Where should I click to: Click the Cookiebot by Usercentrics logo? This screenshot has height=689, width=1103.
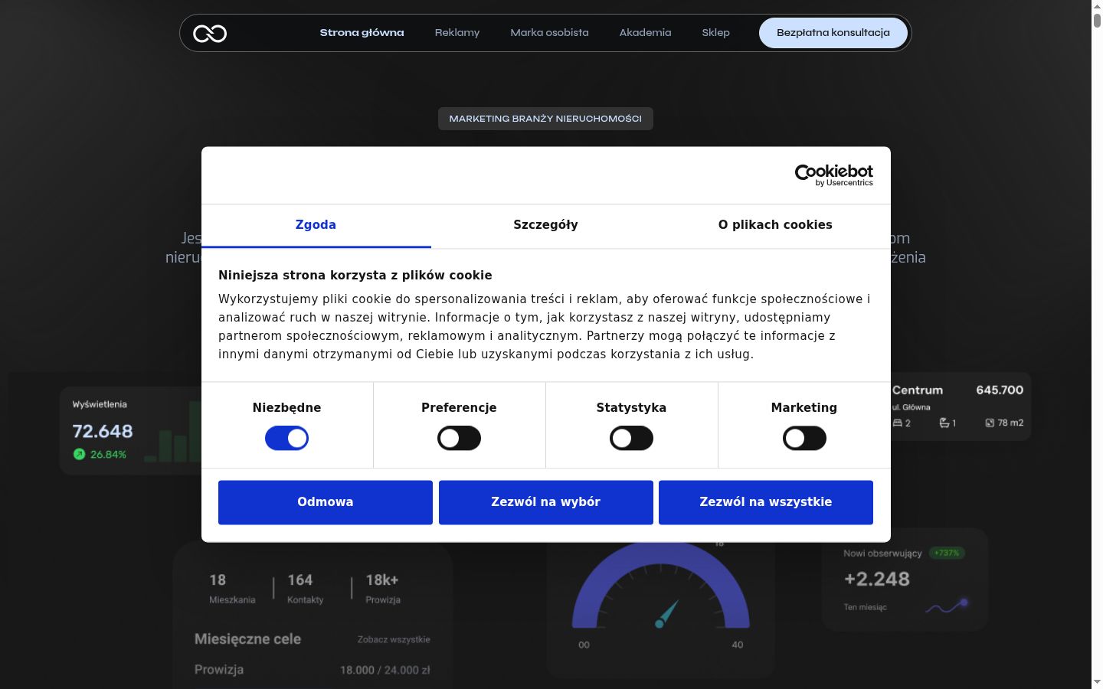click(833, 175)
